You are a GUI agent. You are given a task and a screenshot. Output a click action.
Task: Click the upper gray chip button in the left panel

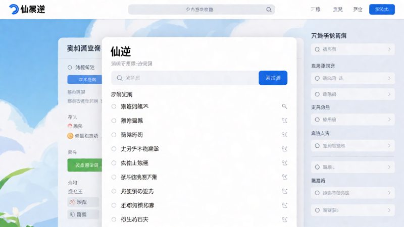pos(83,202)
